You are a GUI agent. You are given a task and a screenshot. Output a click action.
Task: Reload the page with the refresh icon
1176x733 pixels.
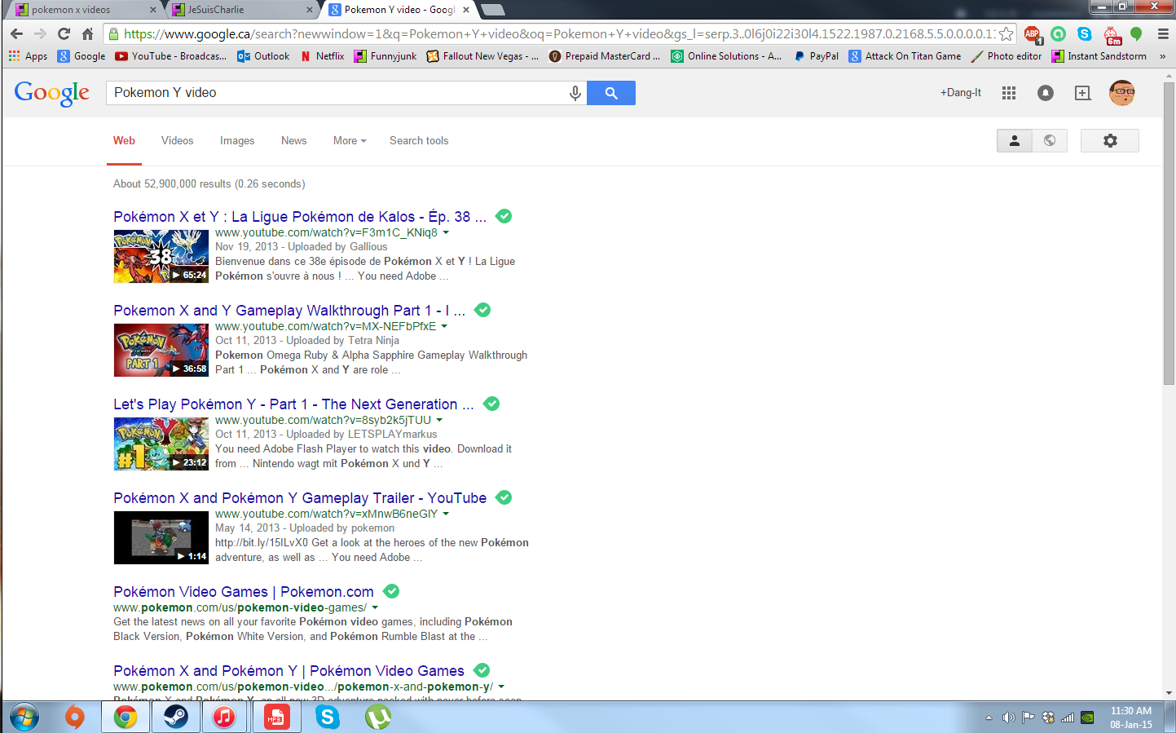click(64, 33)
